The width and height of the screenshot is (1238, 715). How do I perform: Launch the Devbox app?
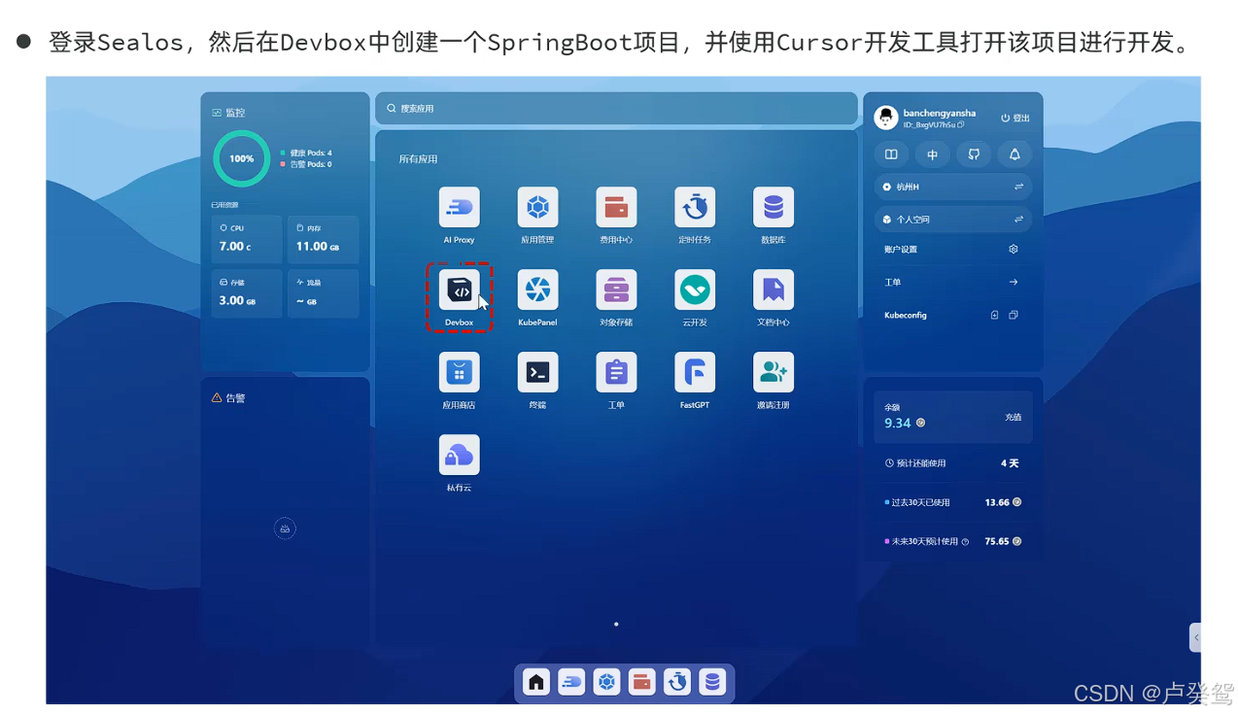click(x=460, y=289)
